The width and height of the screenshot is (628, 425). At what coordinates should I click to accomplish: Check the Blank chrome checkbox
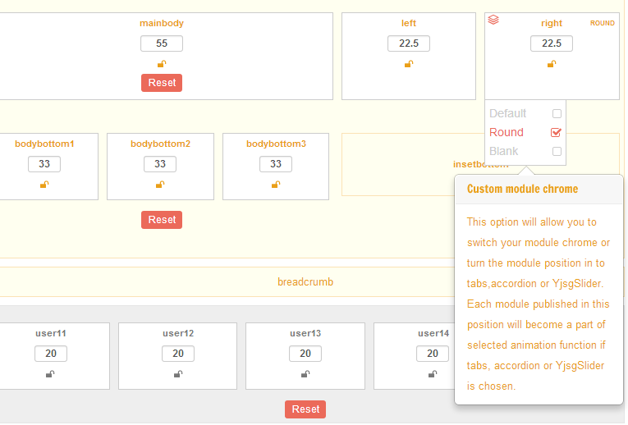tap(557, 151)
